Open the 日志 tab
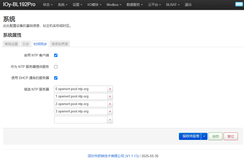The image size is (244, 160). pos(26,44)
